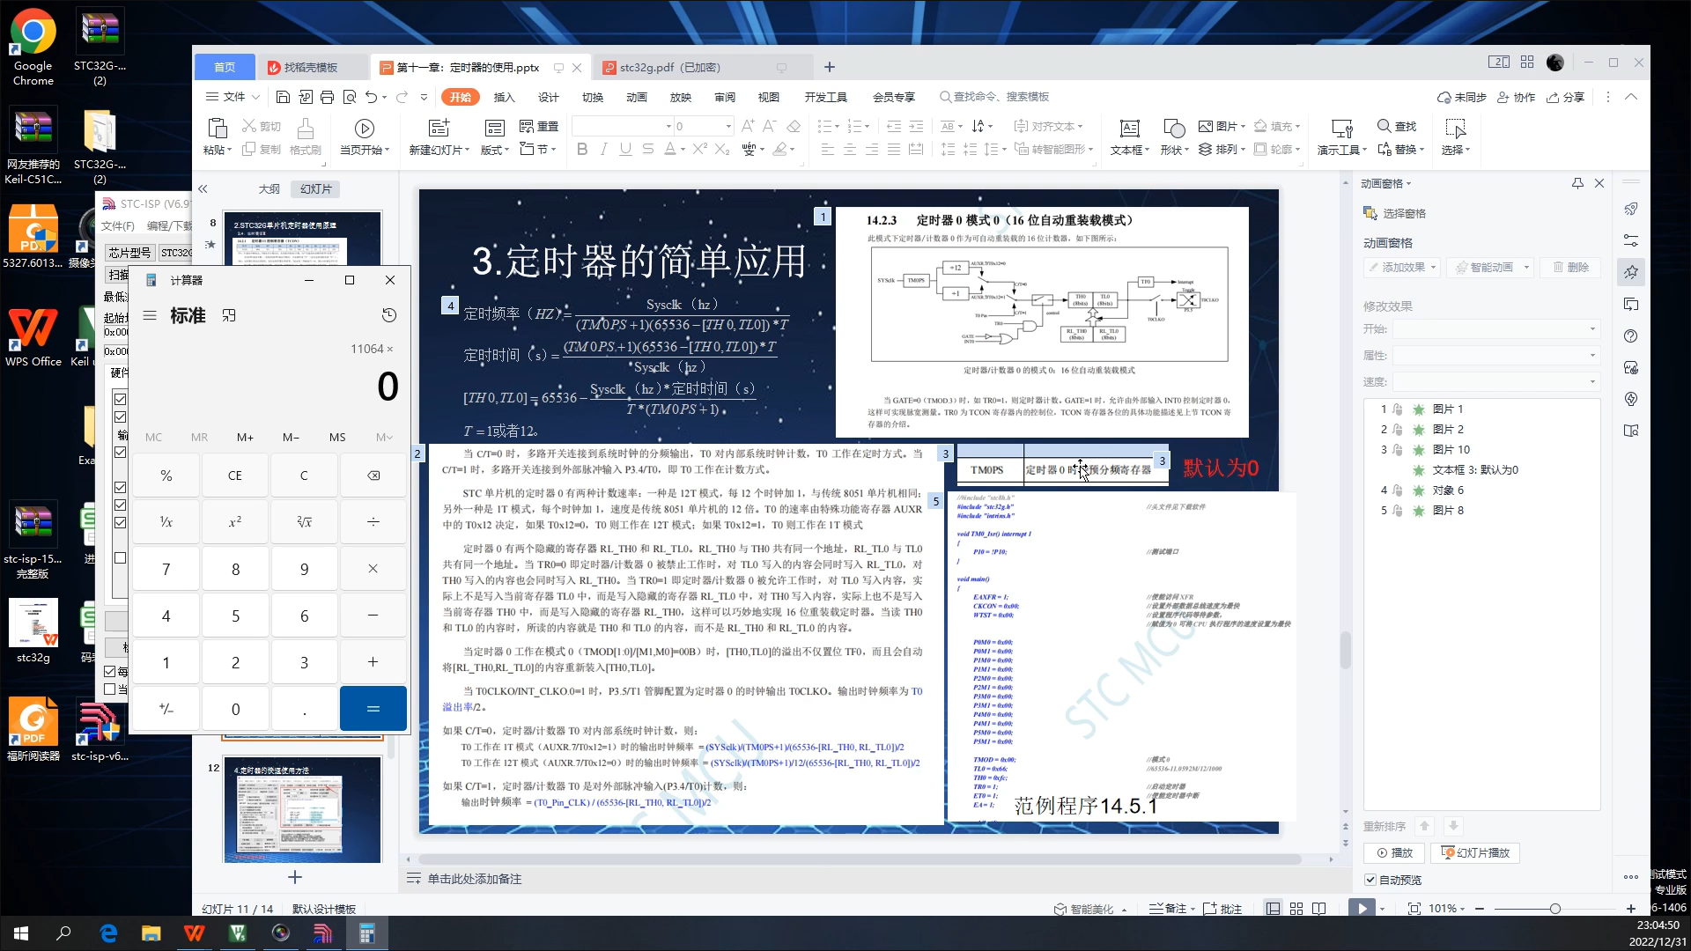This screenshot has width=1691, height=951.
Task: Click calculator equals button
Action: (x=373, y=709)
